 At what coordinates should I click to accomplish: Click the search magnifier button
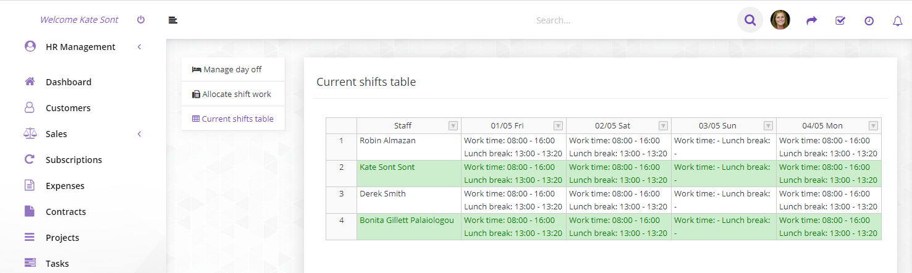[x=750, y=20]
